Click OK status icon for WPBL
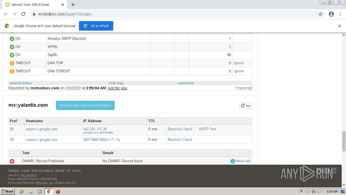Viewport: 346px width, 195px height. click(12, 47)
